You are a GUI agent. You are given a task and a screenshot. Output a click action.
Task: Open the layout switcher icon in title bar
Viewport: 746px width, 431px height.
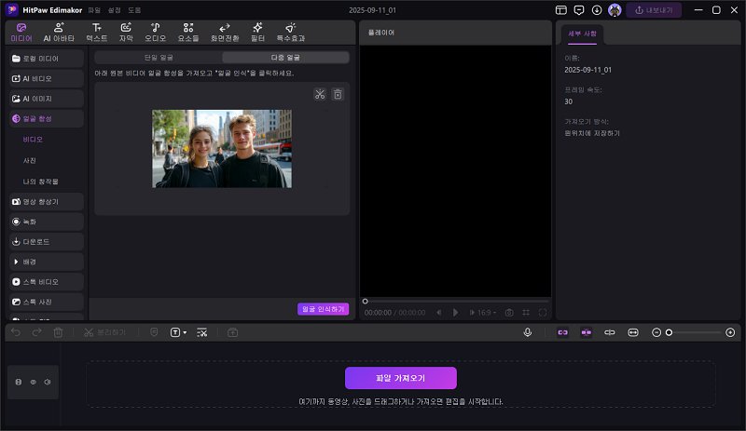pos(561,10)
